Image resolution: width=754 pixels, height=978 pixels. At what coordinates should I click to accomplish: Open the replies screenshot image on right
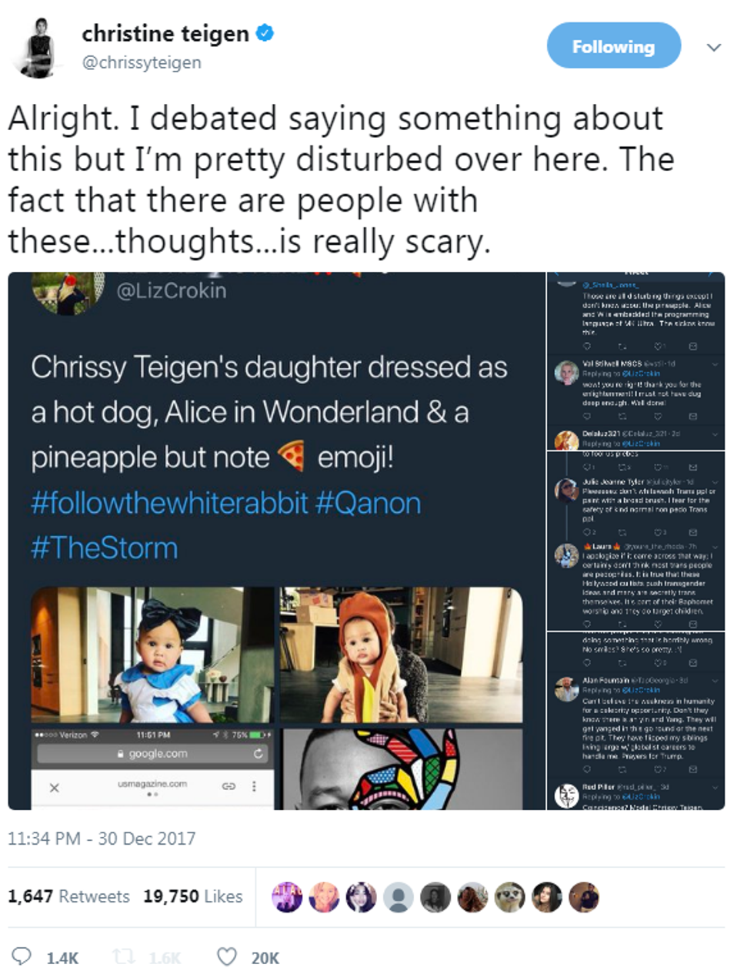636,541
